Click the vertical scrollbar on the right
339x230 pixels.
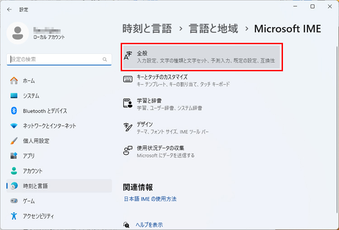337,129
